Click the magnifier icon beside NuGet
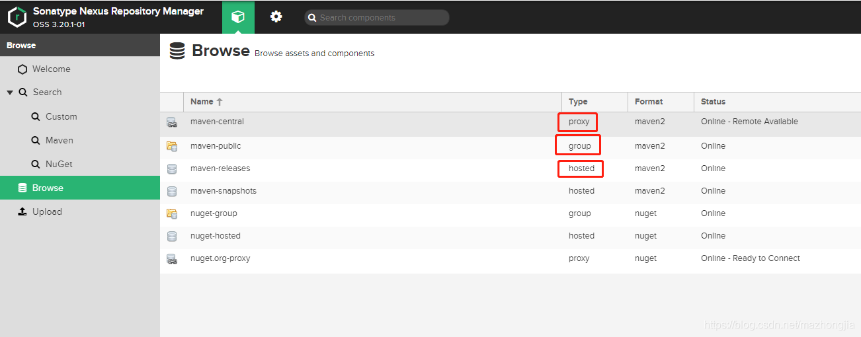The height and width of the screenshot is (337, 861). click(x=36, y=165)
